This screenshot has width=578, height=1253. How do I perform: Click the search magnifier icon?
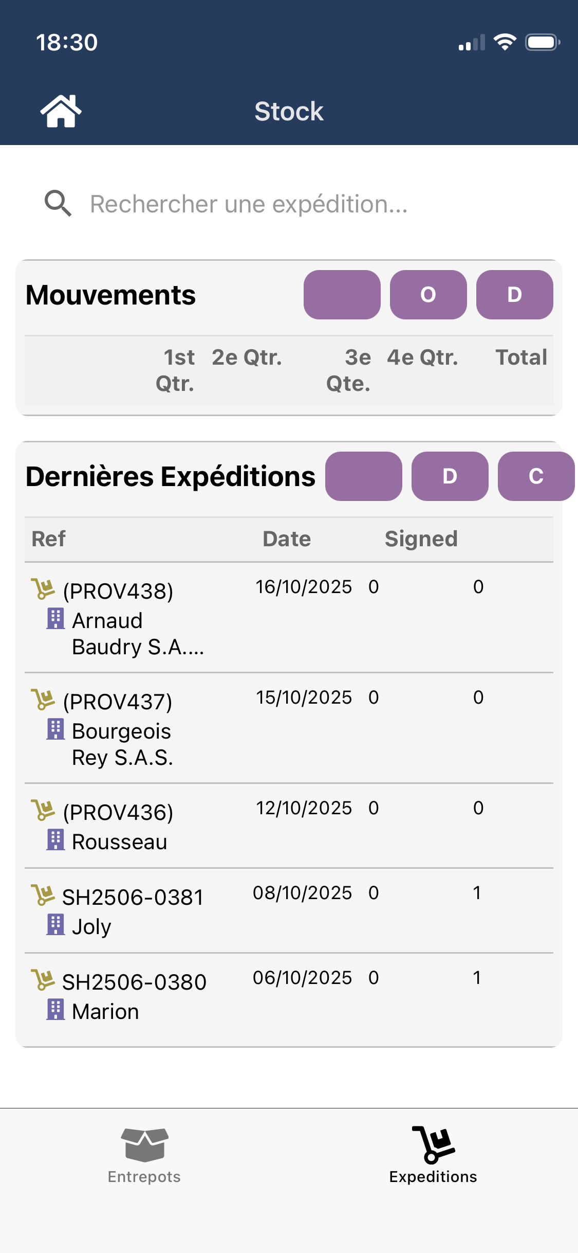58,204
